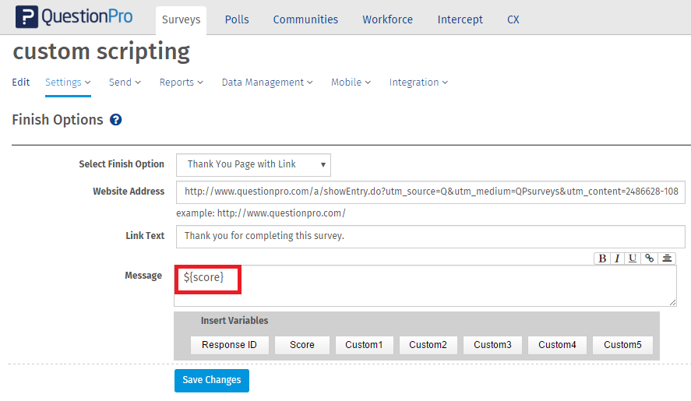Switch to the Polls tab
Screen dimensions: 691x401
237,19
